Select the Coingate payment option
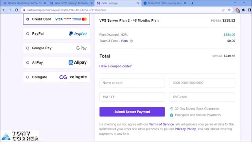 tap(56, 77)
